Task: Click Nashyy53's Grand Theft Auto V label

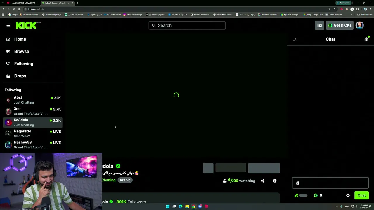Action: point(30,147)
